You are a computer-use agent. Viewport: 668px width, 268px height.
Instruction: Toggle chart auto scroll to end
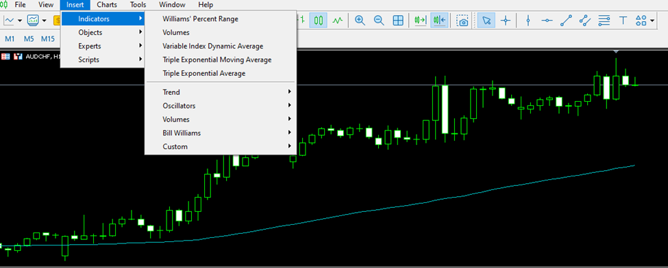[x=421, y=20]
